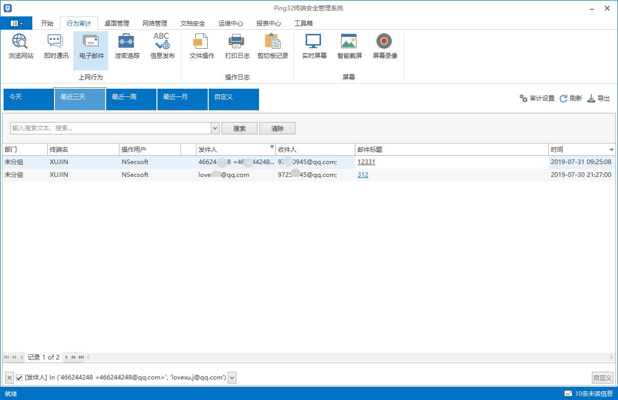The height and width of the screenshot is (400, 618).
Task: Expand the search text combo box arrow
Action: coord(215,128)
